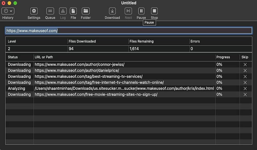Click the File toolbar icon
This screenshot has height=150, width=257.
point(73,11)
